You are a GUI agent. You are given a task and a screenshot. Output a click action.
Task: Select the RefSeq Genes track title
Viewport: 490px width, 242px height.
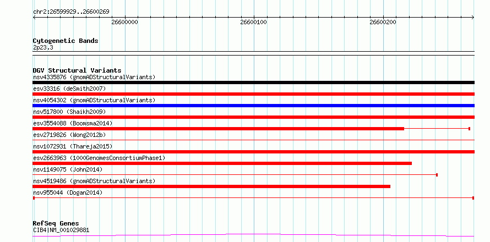(56, 223)
